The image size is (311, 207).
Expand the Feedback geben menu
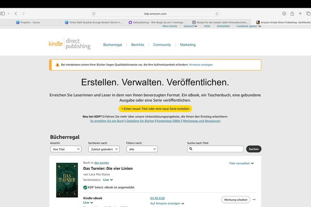tap(249, 26)
